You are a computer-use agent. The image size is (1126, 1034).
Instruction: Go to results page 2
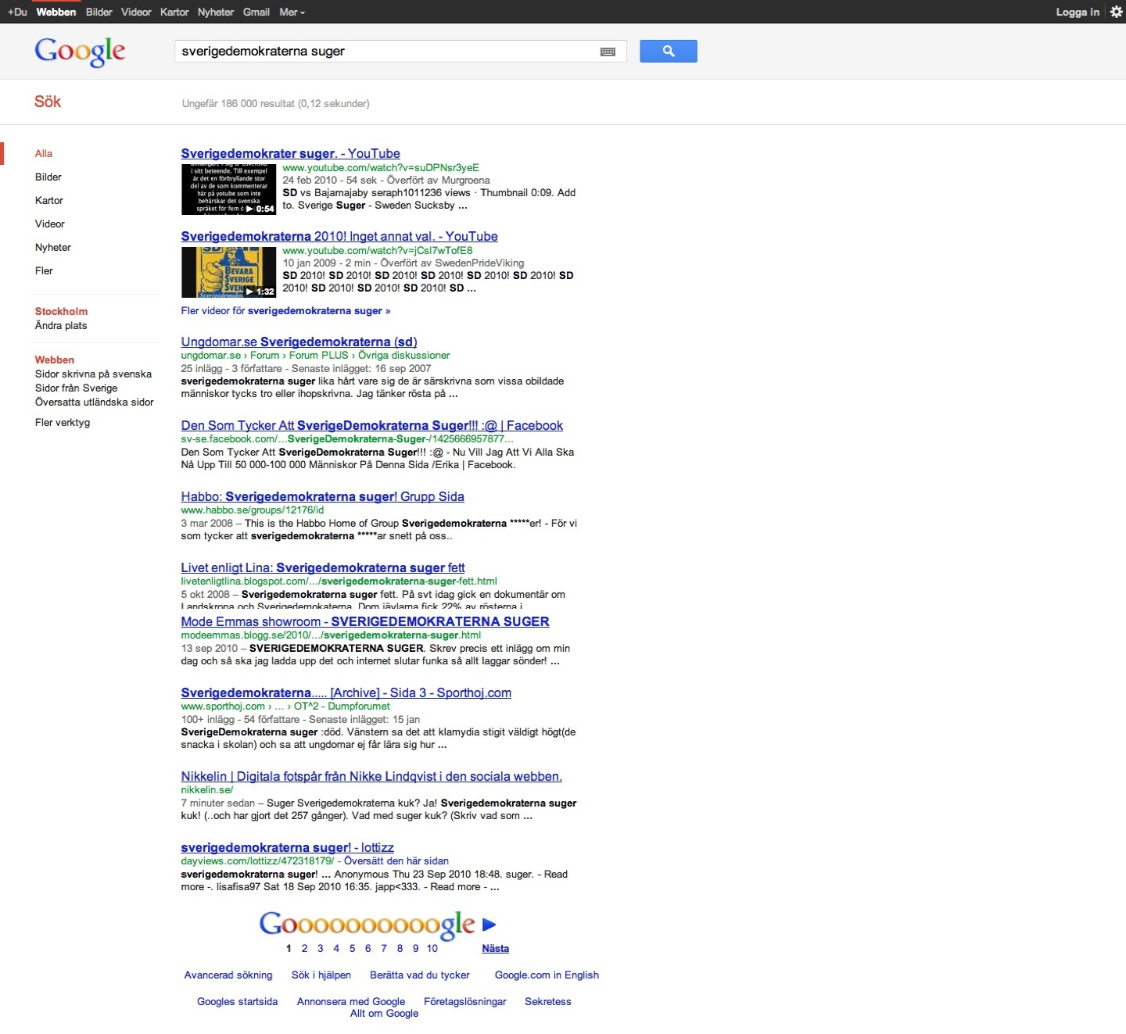[x=304, y=948]
